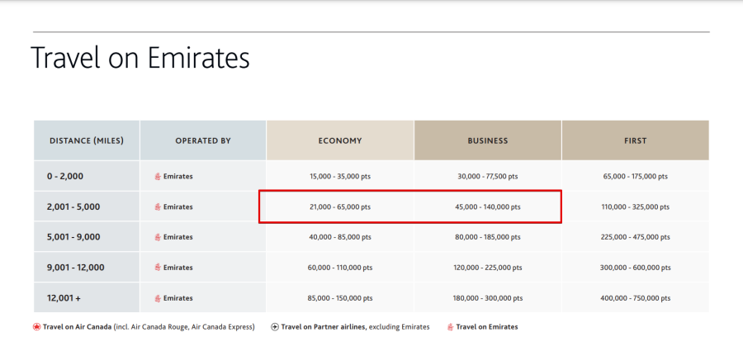This screenshot has height=356, width=743.
Task: Click '30,000 - 77,500 pts' business value
Action: pyautogui.click(x=488, y=176)
